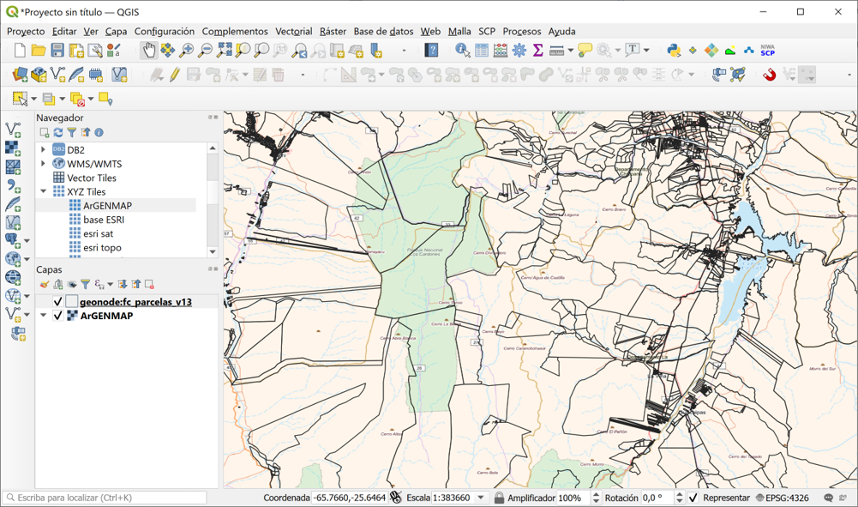858x507 pixels.
Task: Open the Capa menu
Action: pos(116,31)
